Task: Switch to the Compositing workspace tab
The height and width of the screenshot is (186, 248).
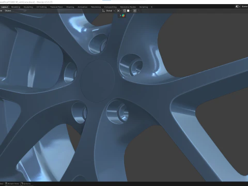Action: 111,7
